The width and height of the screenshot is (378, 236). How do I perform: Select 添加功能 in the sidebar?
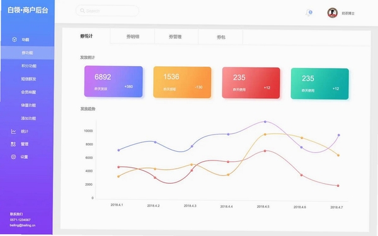tap(28, 118)
